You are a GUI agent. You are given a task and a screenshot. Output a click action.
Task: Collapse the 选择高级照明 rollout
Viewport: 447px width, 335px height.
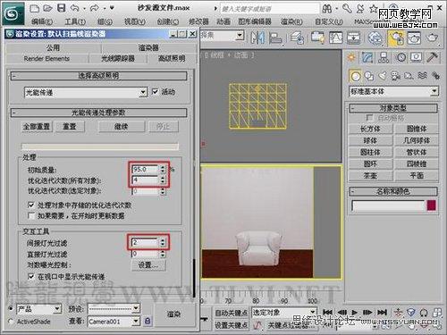[x=98, y=76]
